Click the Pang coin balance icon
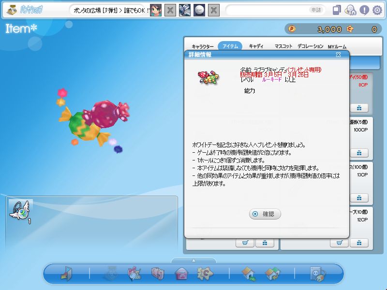This screenshot has height=290, width=387. coord(292,29)
